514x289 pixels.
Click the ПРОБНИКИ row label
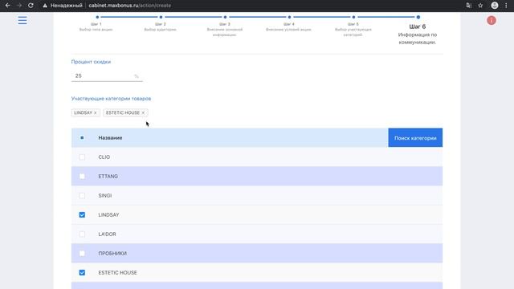click(112, 254)
